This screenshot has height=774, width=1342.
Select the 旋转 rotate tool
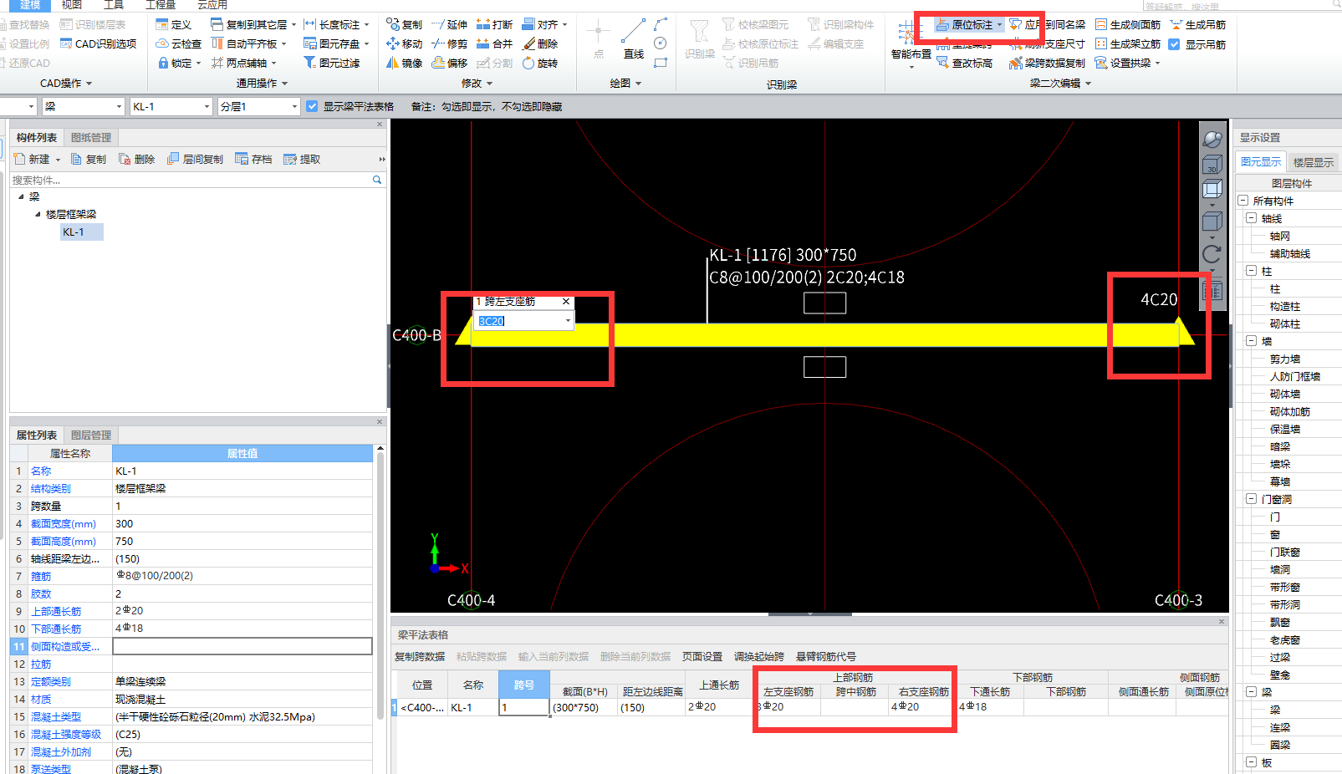click(x=540, y=63)
